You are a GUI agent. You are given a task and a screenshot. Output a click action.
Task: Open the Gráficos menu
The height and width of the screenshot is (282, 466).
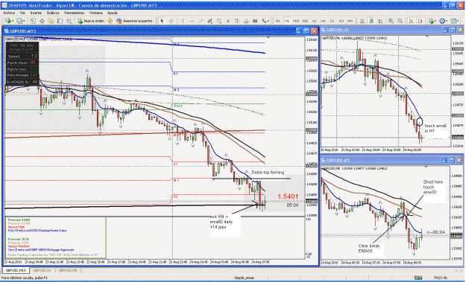click(x=53, y=13)
